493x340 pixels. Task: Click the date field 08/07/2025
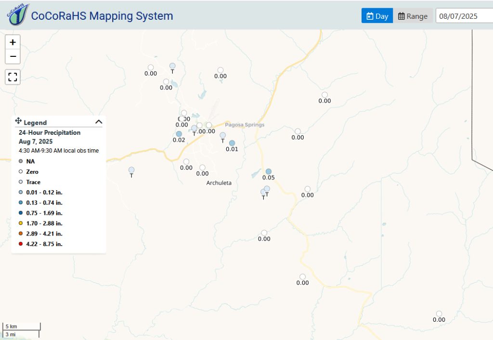465,16
